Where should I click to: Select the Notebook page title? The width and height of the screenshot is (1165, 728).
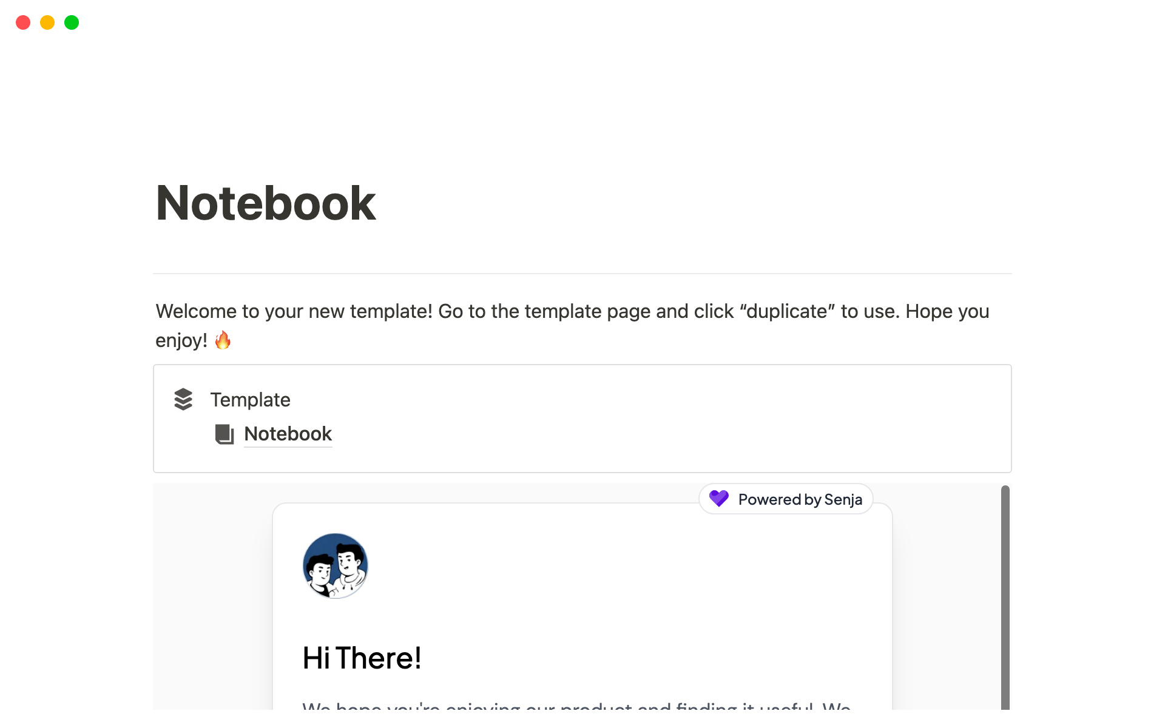click(265, 202)
